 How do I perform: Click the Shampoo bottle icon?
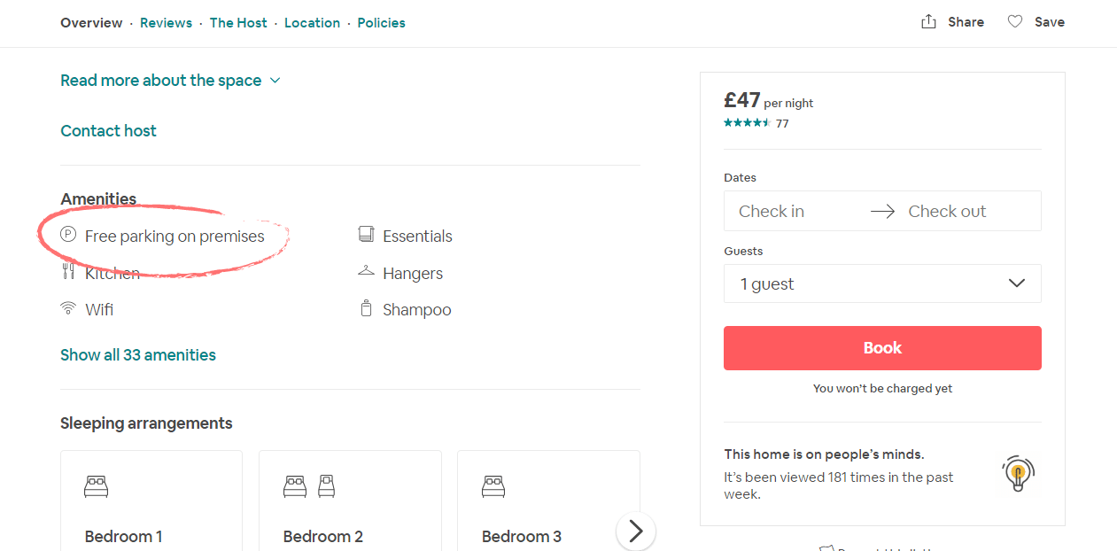click(x=366, y=309)
